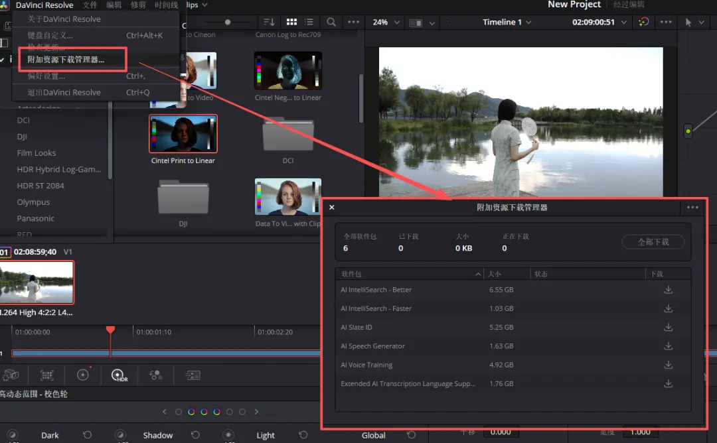Download the AI Voice Training package

(668, 365)
